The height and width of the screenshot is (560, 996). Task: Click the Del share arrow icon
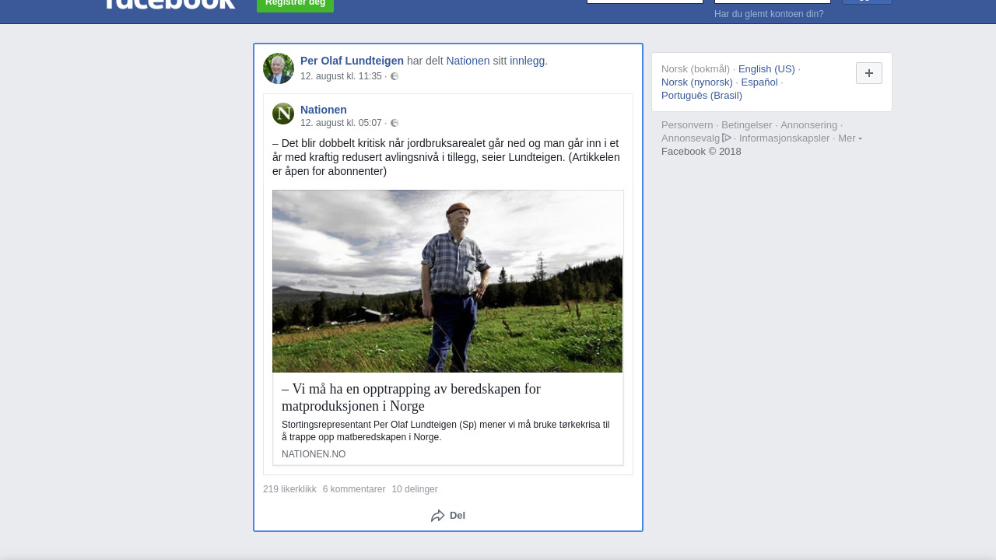pos(438,516)
